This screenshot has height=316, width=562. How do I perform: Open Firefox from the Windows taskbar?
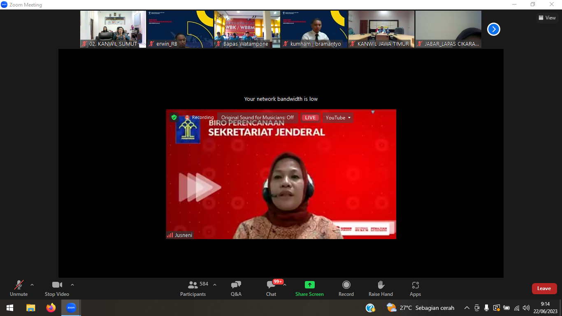51,308
